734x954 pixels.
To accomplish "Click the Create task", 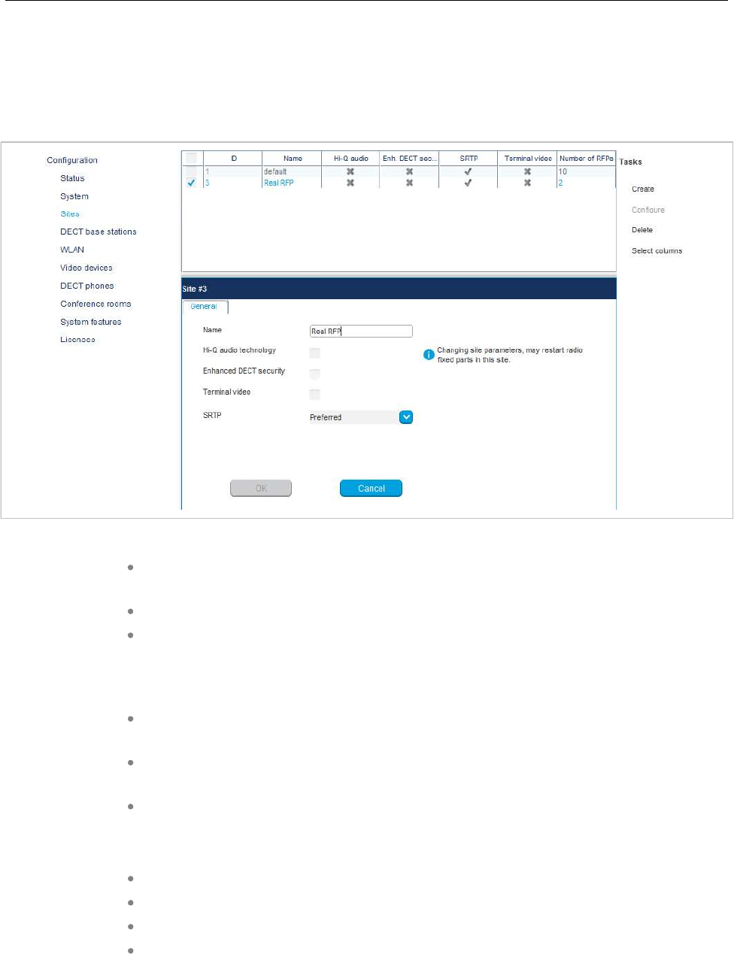I will [x=643, y=189].
